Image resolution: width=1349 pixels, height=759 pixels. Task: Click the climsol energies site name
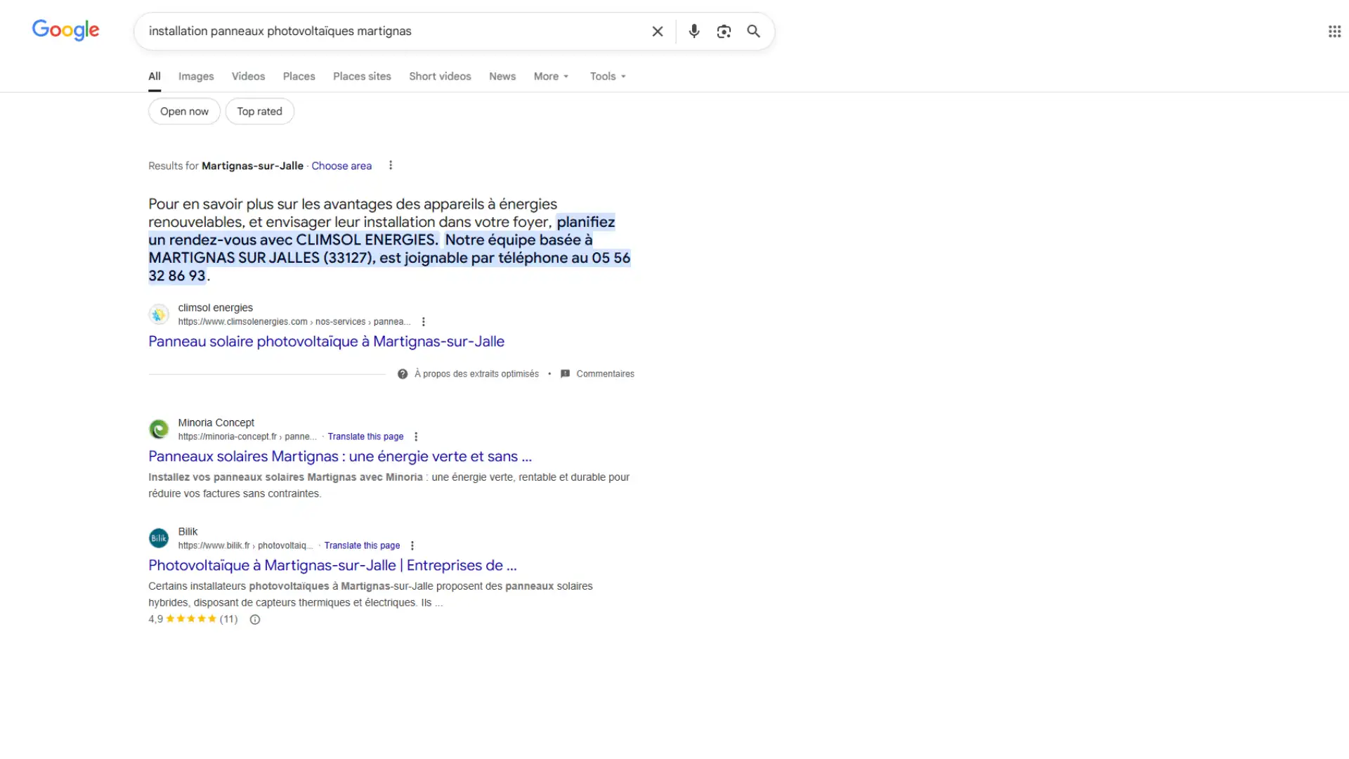215,308
